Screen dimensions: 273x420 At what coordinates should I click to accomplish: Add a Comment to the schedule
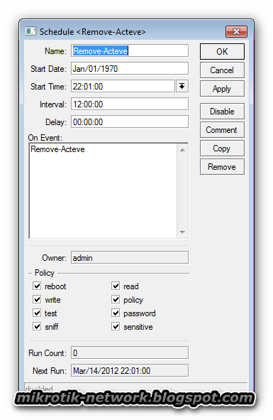click(222, 129)
